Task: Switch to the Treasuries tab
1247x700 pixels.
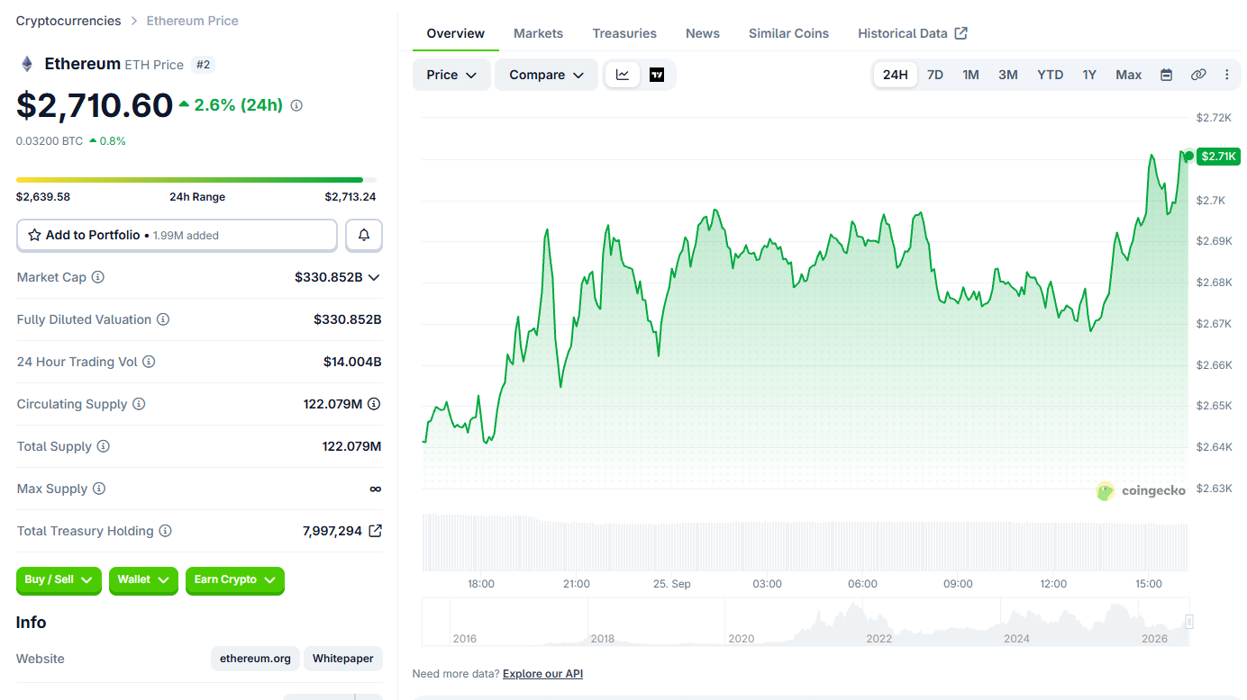Action: pyautogui.click(x=624, y=33)
